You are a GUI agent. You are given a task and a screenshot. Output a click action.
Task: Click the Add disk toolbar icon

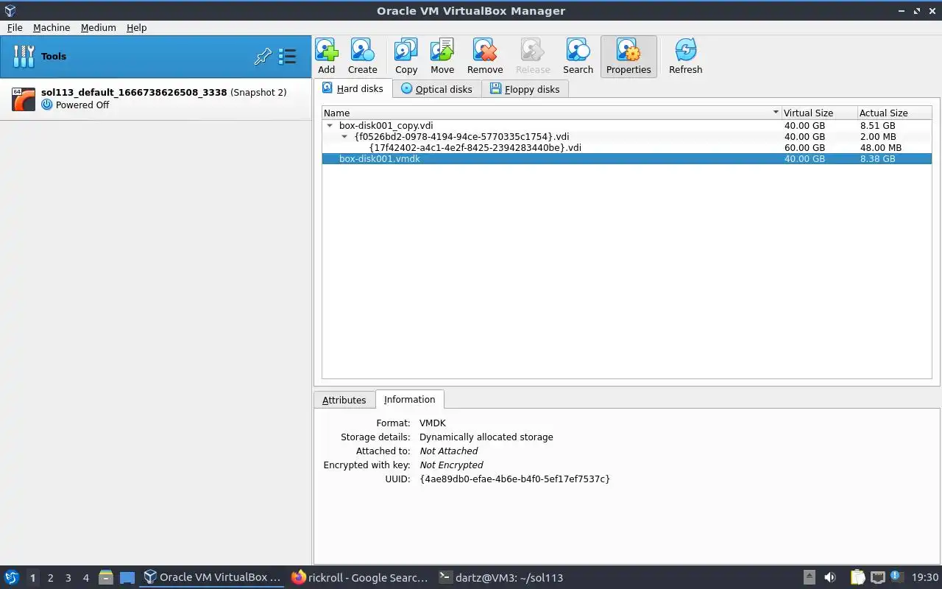pos(327,57)
